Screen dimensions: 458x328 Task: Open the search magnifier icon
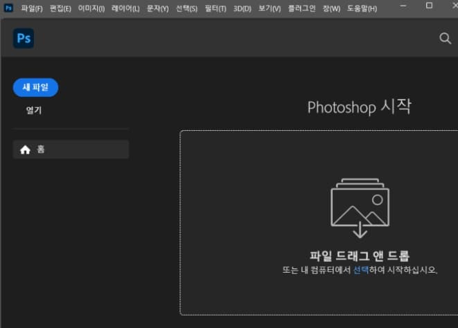(x=445, y=38)
